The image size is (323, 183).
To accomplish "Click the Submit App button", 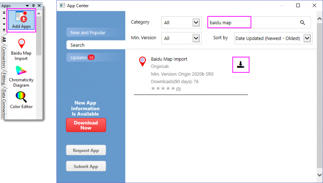I will 86,166.
